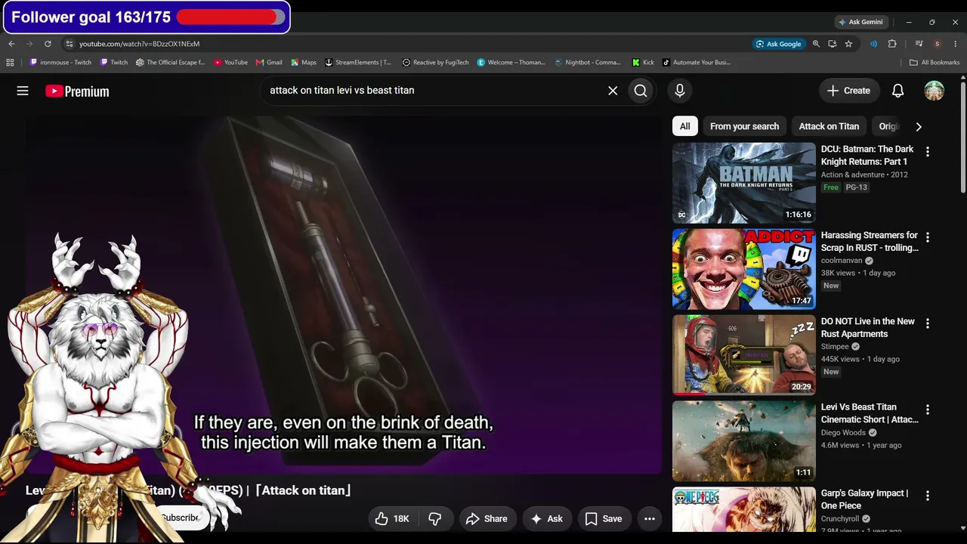
Task: Go back in browser history
Action: 11,44
